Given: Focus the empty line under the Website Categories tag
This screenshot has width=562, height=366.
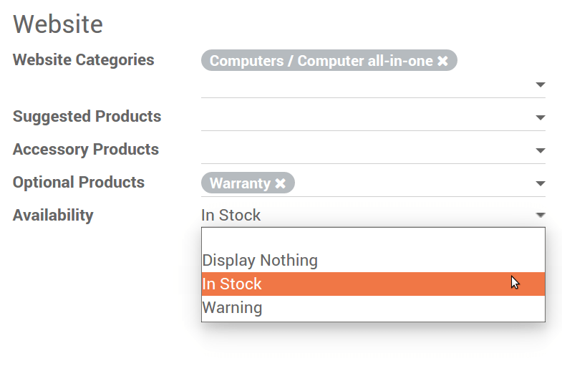Looking at the screenshot, I should tap(365, 85).
